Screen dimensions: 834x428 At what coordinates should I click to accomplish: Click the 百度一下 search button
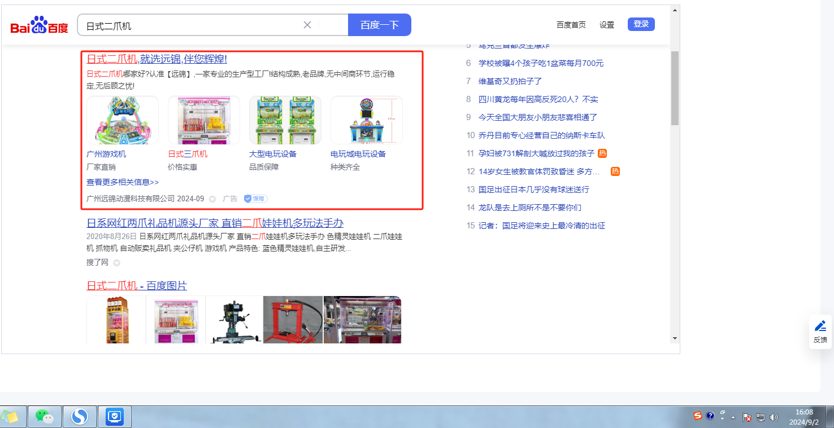(380, 25)
